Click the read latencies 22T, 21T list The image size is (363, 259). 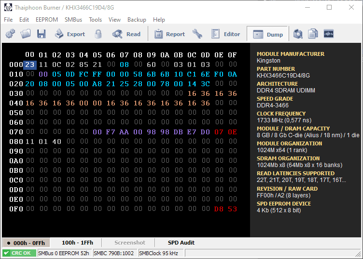tap(301, 180)
